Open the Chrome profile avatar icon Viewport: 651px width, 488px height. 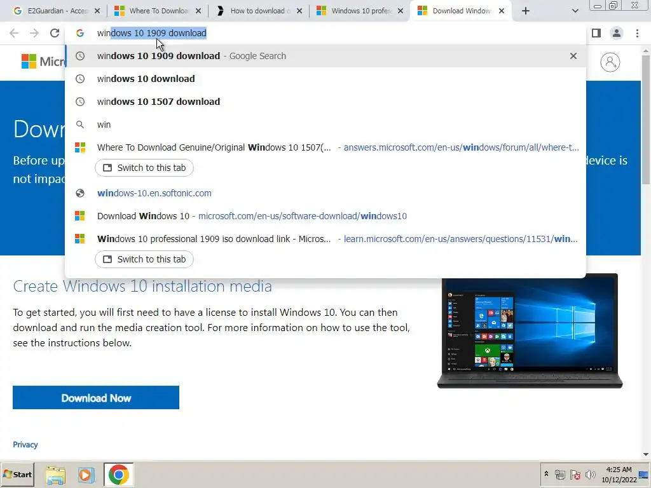point(617,33)
